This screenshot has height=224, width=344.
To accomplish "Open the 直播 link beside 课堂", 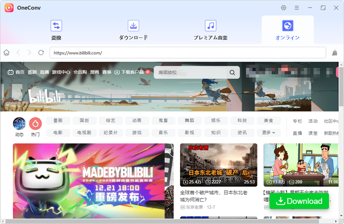I will click(x=298, y=133).
